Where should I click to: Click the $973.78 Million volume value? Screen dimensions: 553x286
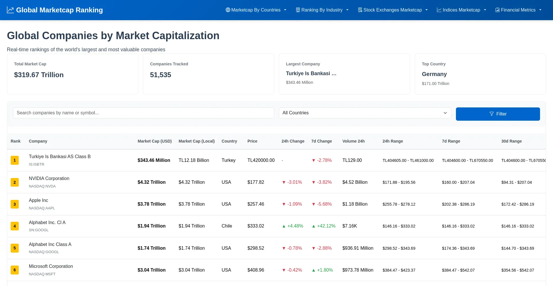(x=358, y=270)
